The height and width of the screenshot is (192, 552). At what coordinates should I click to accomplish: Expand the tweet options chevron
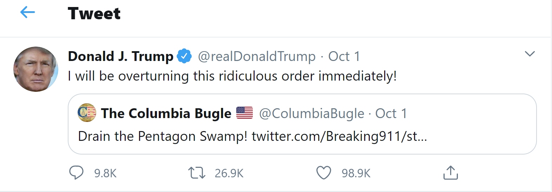(530, 54)
